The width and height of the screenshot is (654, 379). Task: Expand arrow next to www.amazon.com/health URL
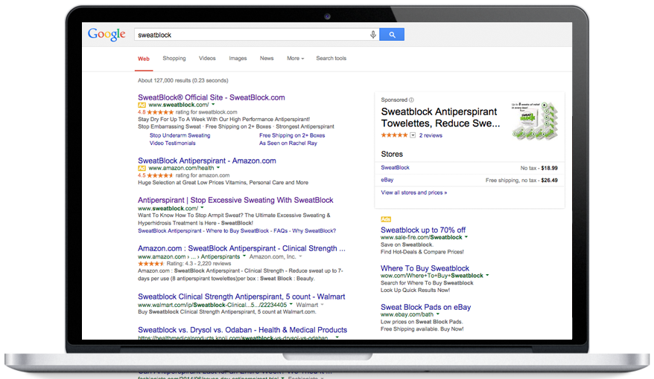[x=218, y=168]
